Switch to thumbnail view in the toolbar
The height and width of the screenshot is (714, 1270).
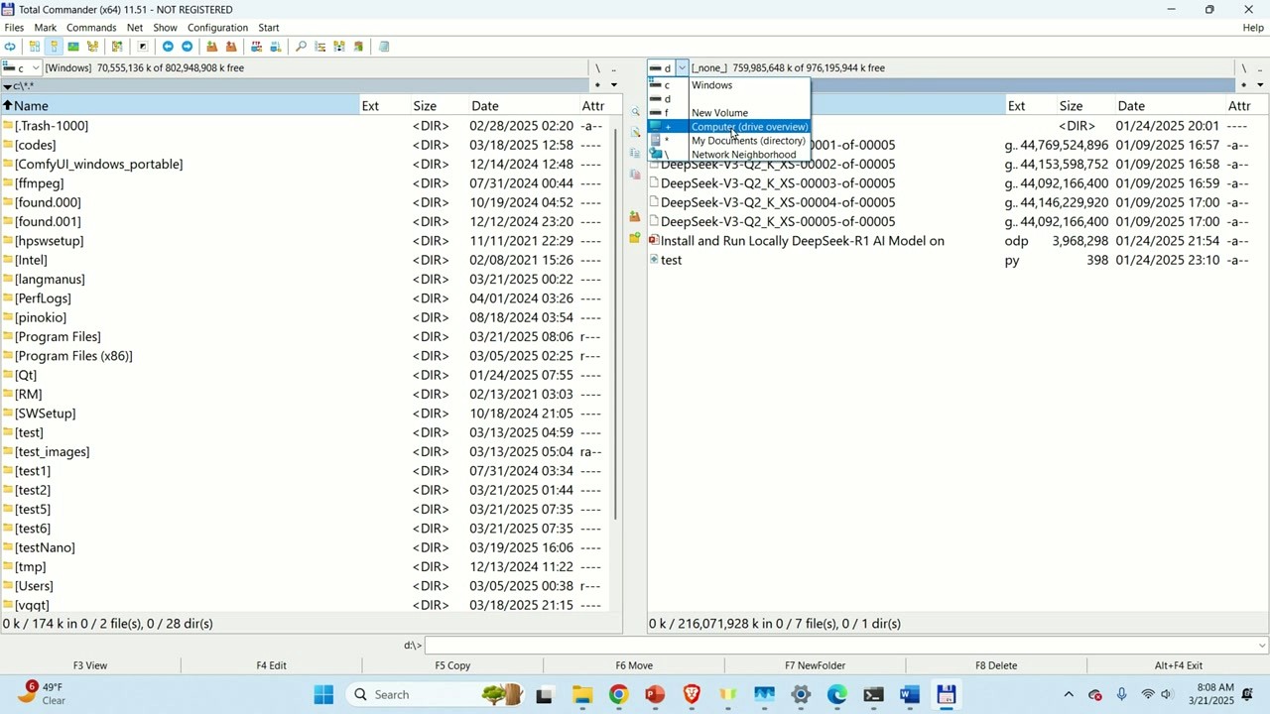click(x=74, y=47)
